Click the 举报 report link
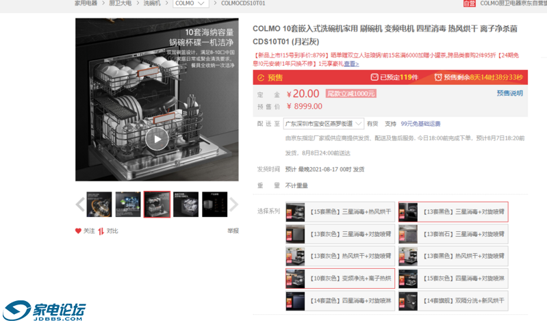The image size is (547, 325). [233, 231]
